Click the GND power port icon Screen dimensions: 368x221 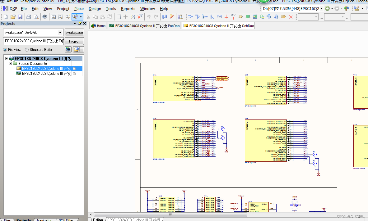pos(226,17)
